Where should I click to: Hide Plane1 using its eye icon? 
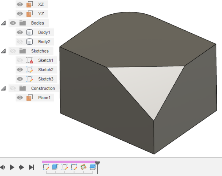[x=20, y=98]
